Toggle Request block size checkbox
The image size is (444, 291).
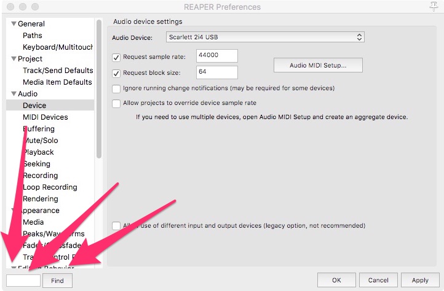116,73
